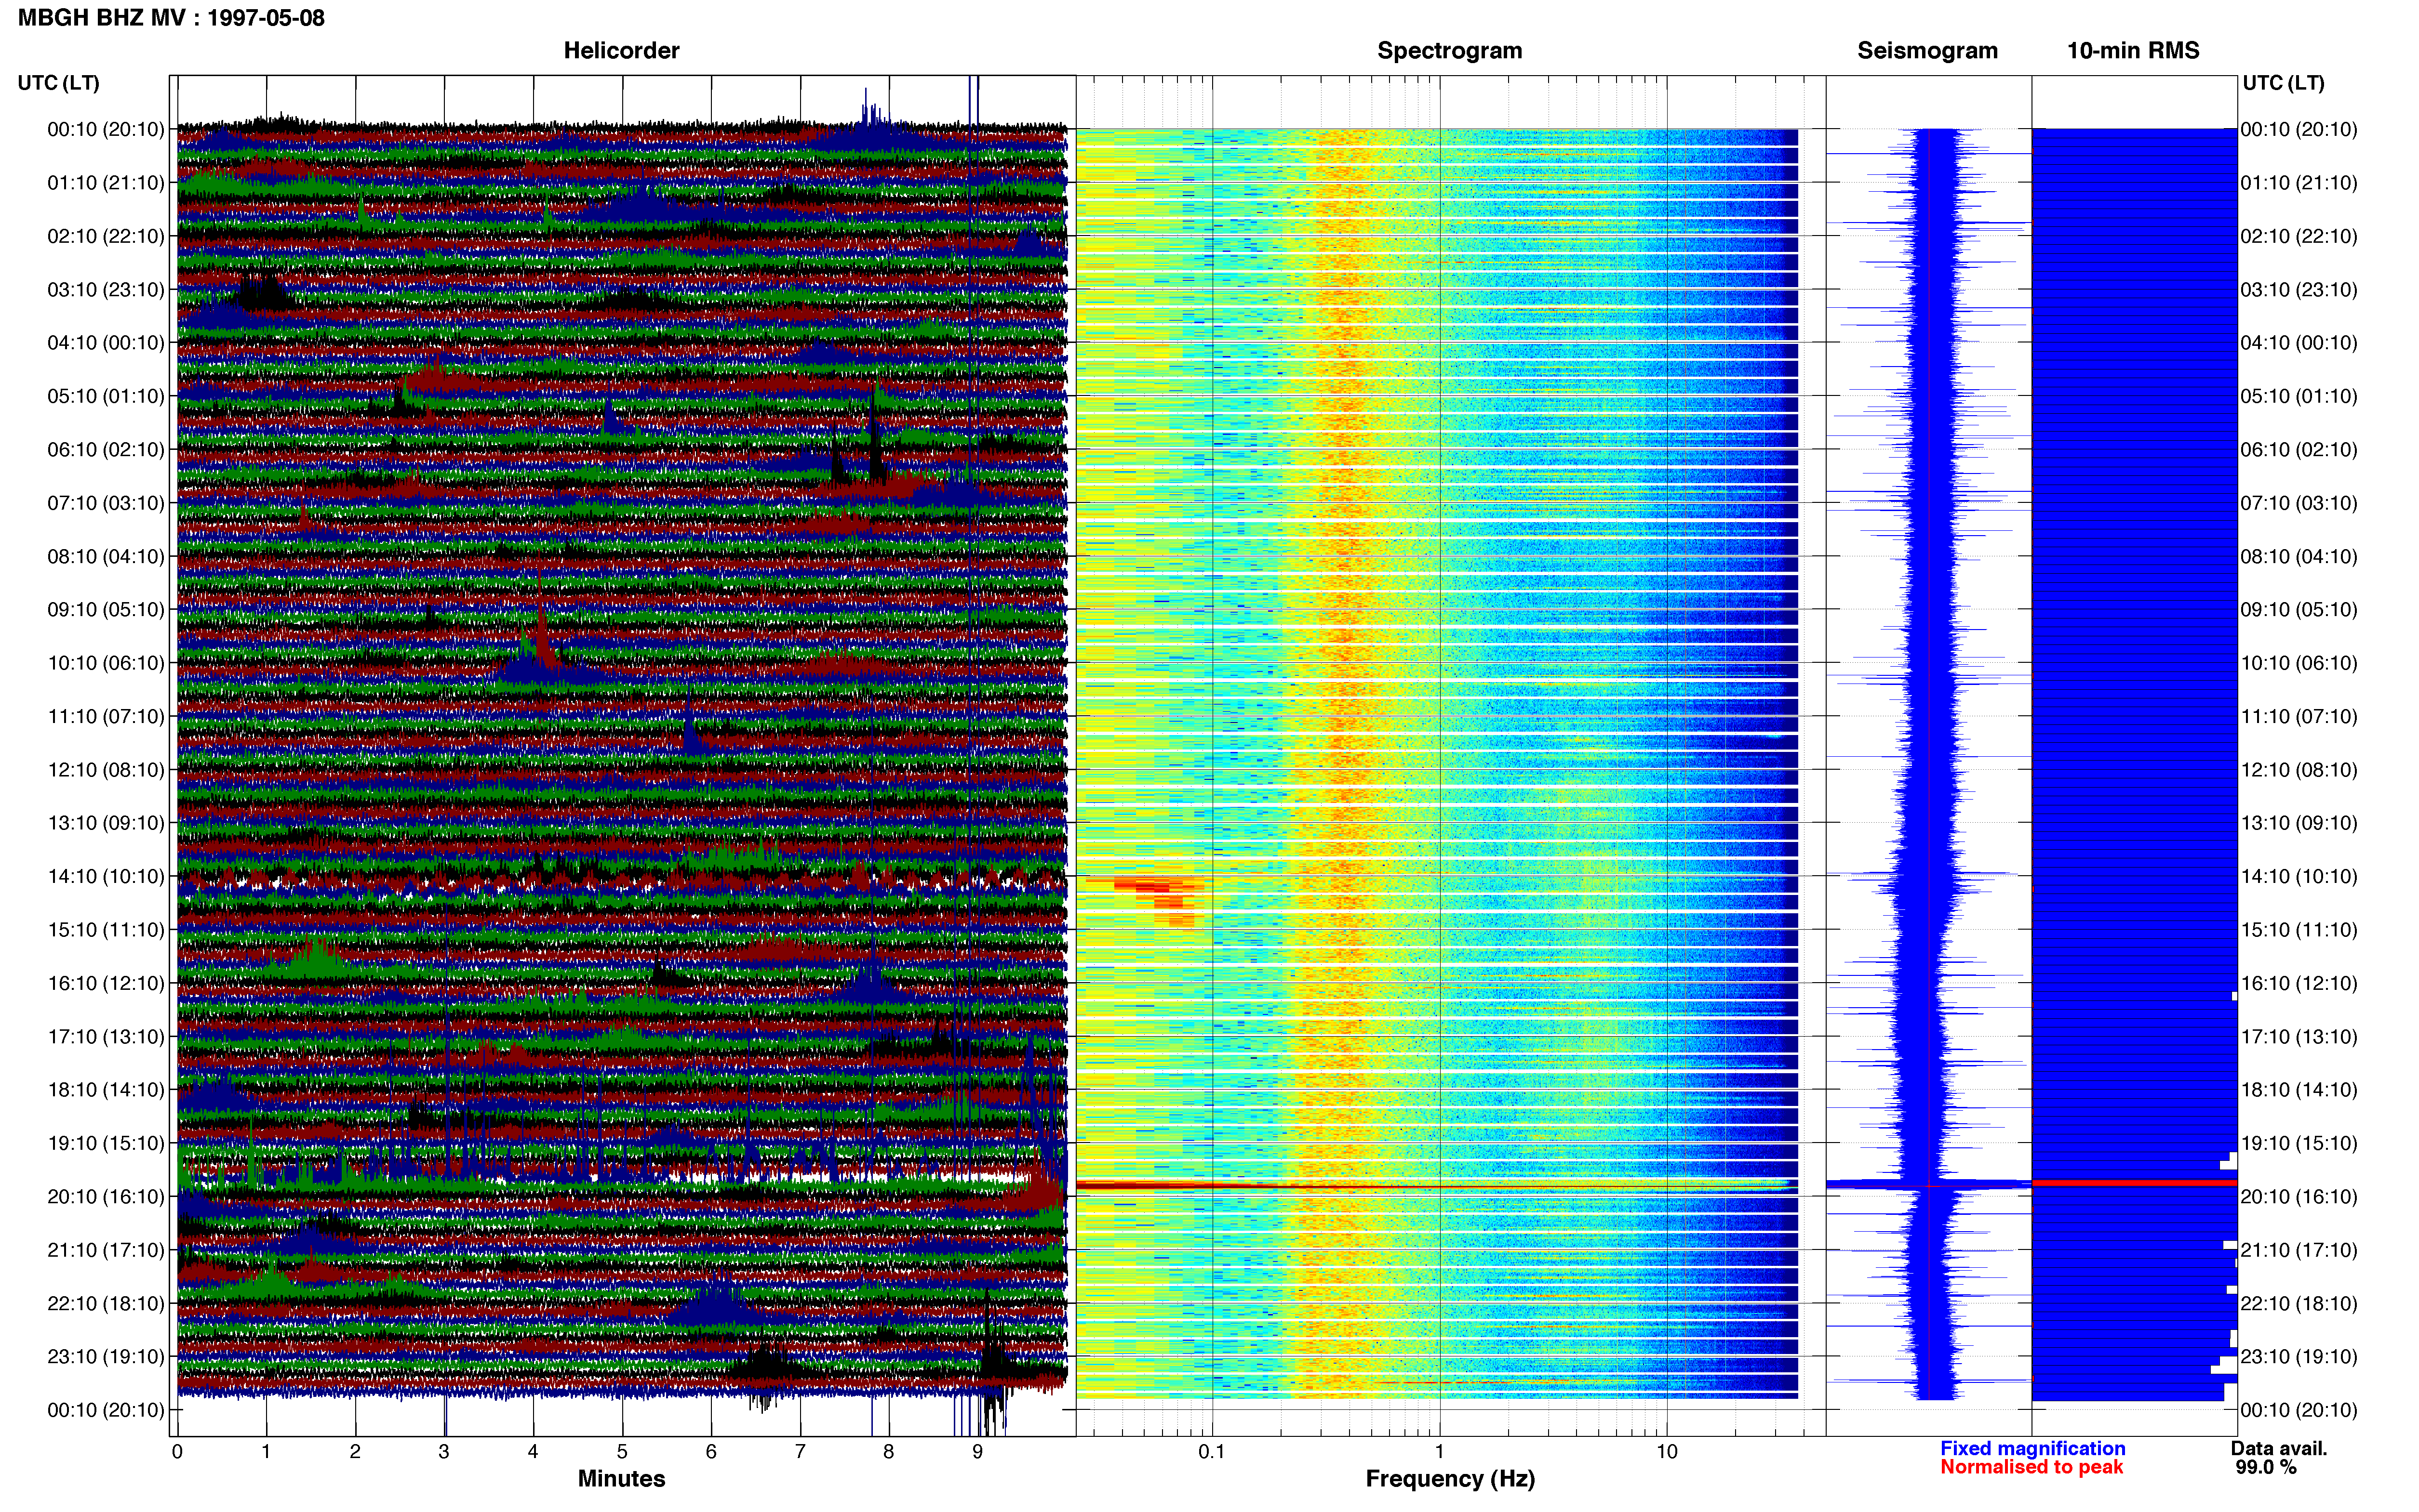2419x1512 pixels.
Task: Select the 'Spectrogram' panel heading
Action: point(1450,51)
